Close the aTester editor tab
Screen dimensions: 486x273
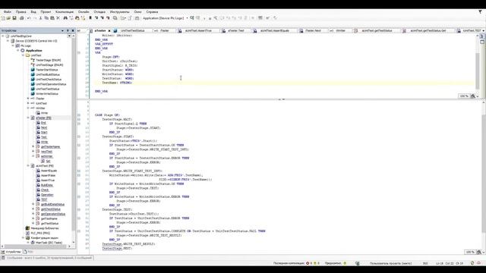(x=109, y=31)
